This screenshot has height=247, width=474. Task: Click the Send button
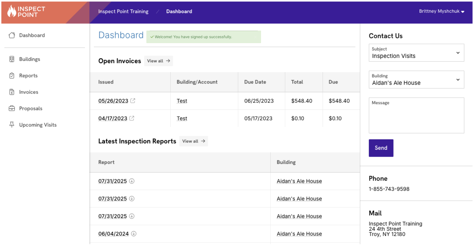tap(381, 148)
